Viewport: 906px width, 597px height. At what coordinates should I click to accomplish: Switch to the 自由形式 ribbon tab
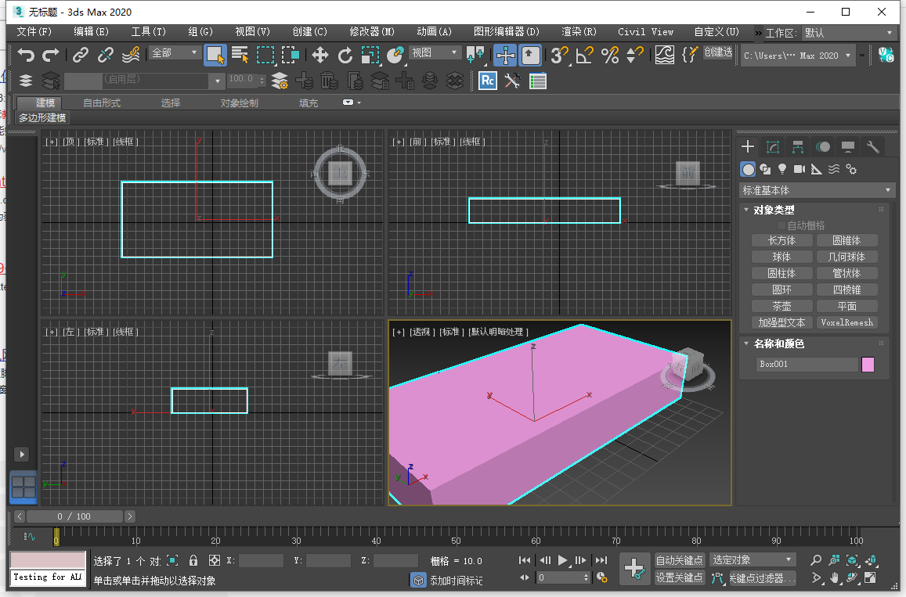click(102, 102)
